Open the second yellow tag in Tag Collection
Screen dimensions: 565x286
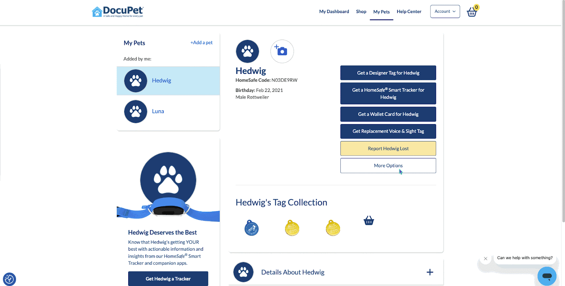coord(333,228)
